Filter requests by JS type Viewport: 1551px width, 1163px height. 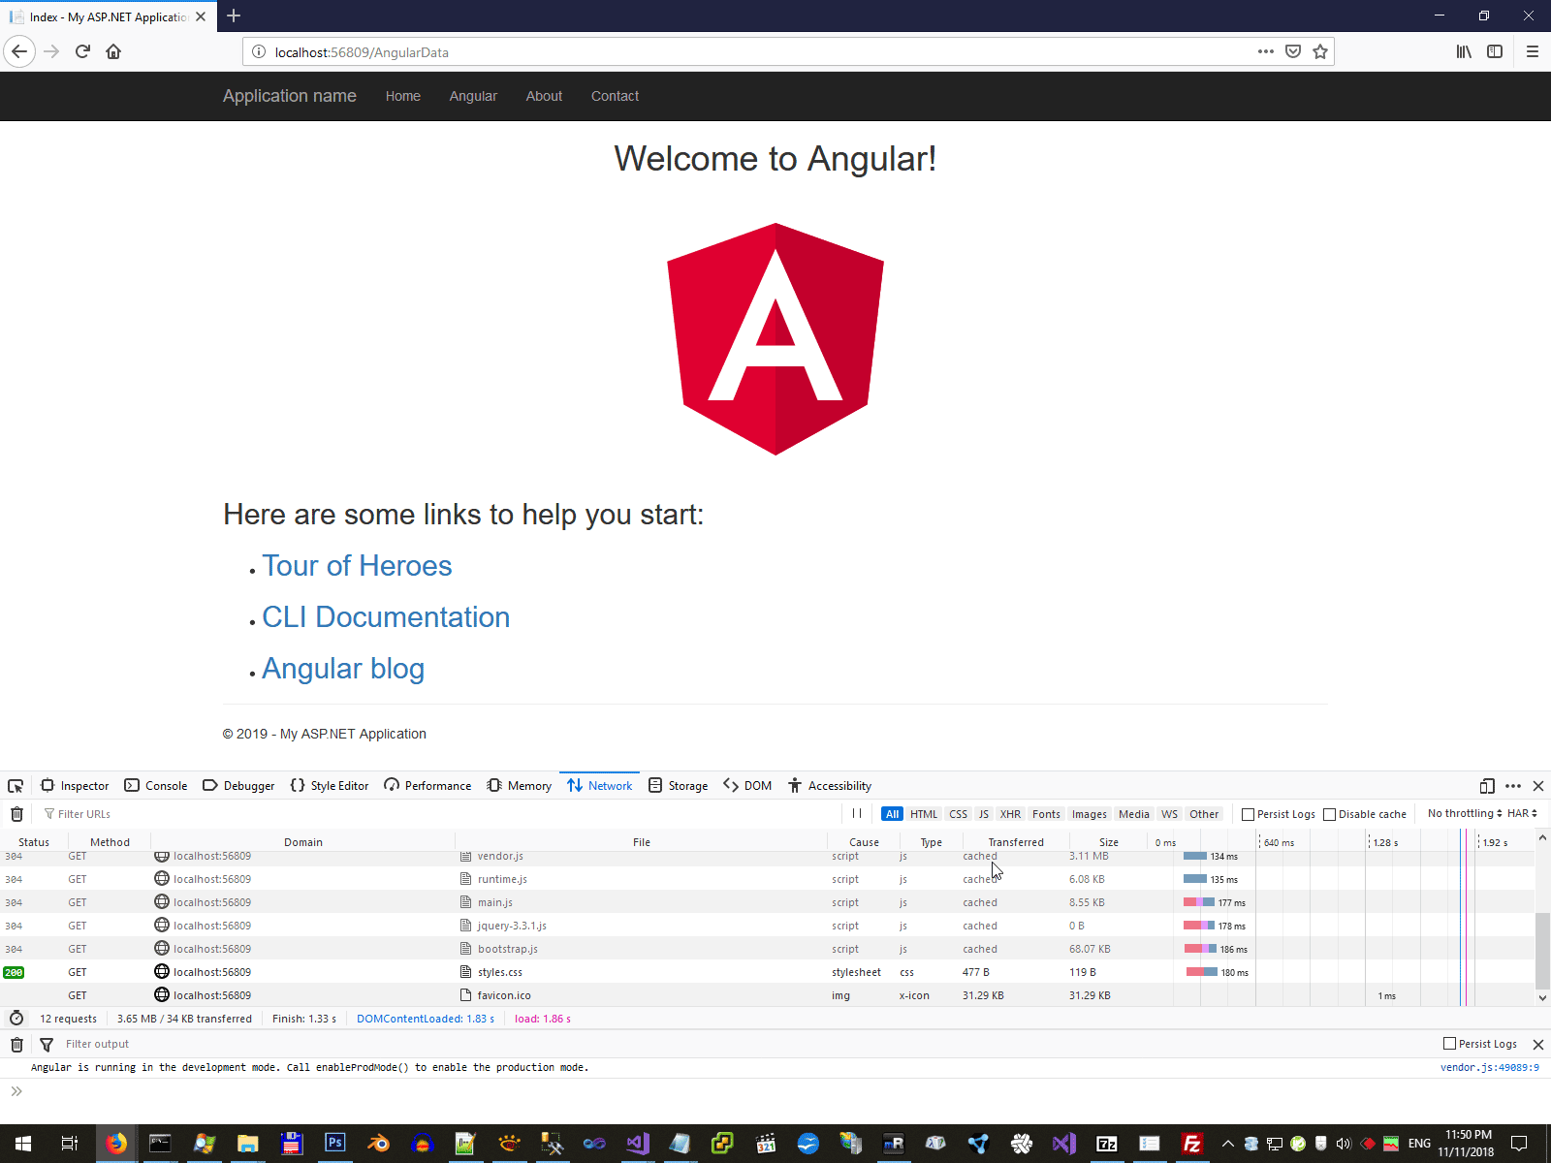click(984, 814)
